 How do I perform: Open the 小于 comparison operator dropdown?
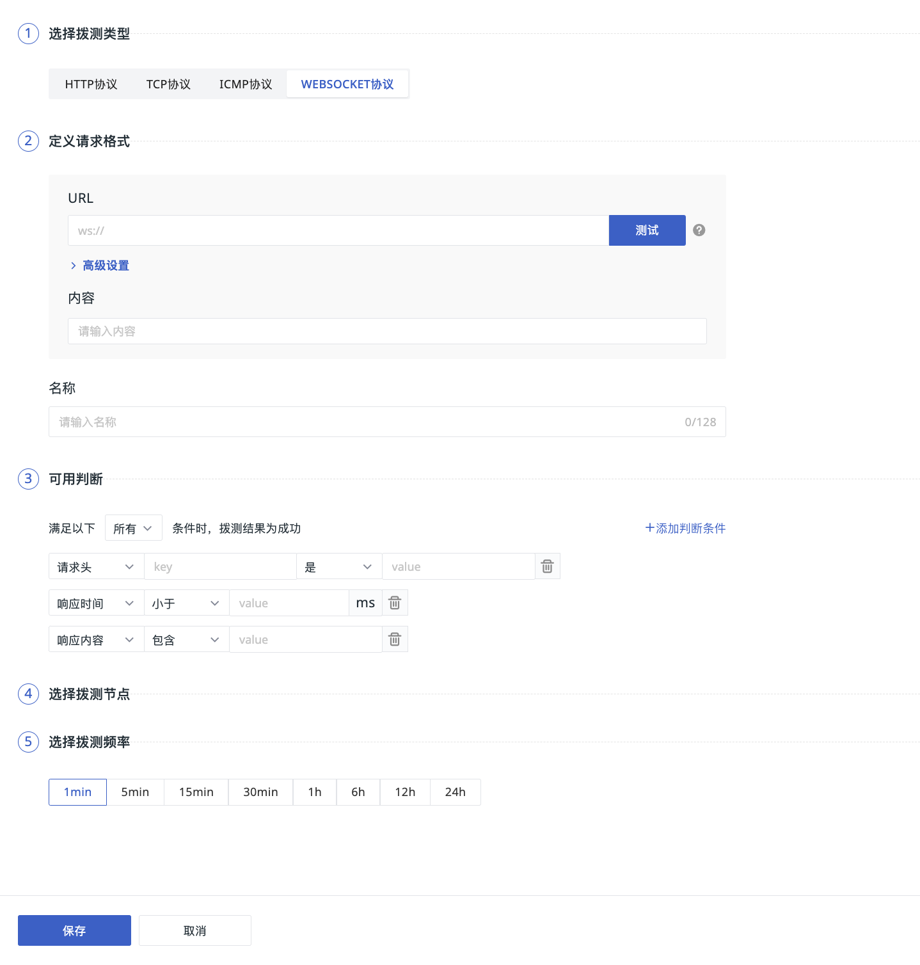186,603
